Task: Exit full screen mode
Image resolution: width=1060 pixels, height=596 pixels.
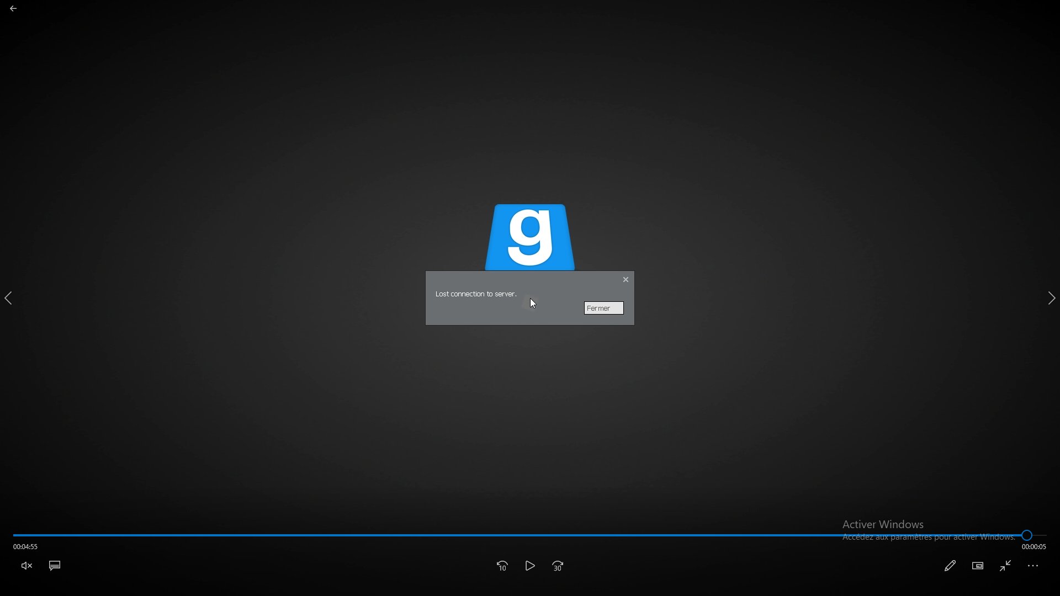Action: pyautogui.click(x=1006, y=566)
